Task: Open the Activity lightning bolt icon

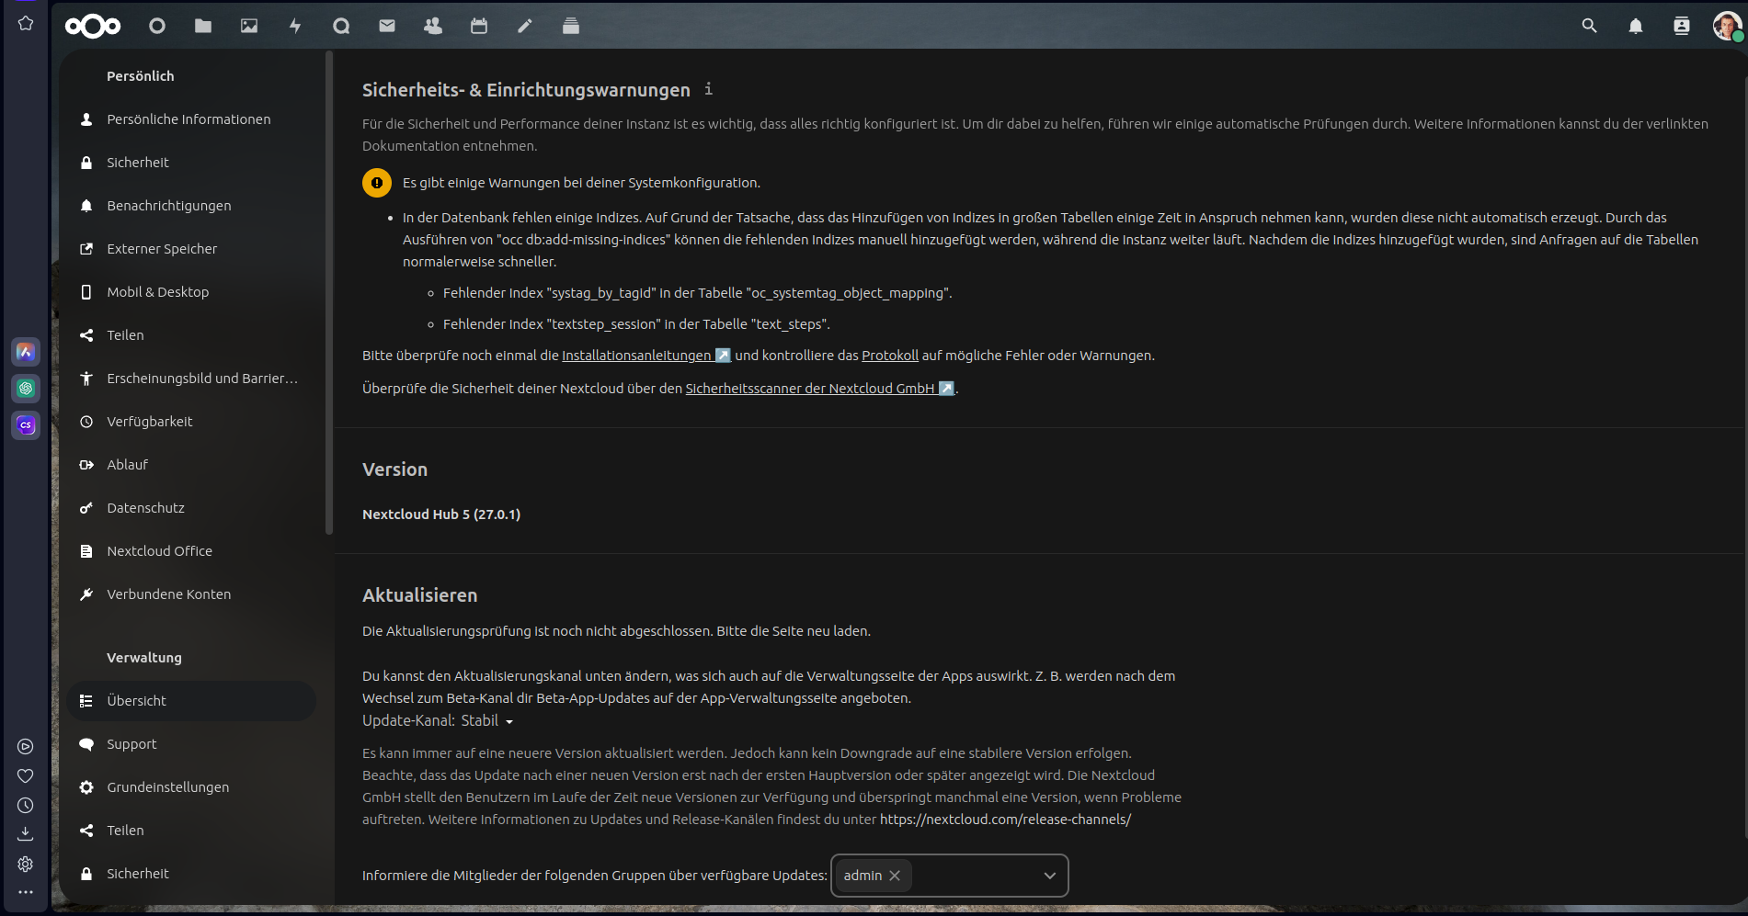Action: (x=295, y=27)
